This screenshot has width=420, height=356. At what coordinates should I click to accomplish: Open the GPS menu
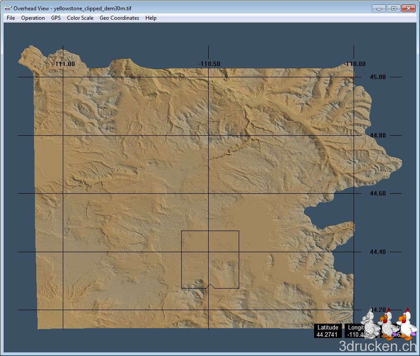click(56, 18)
